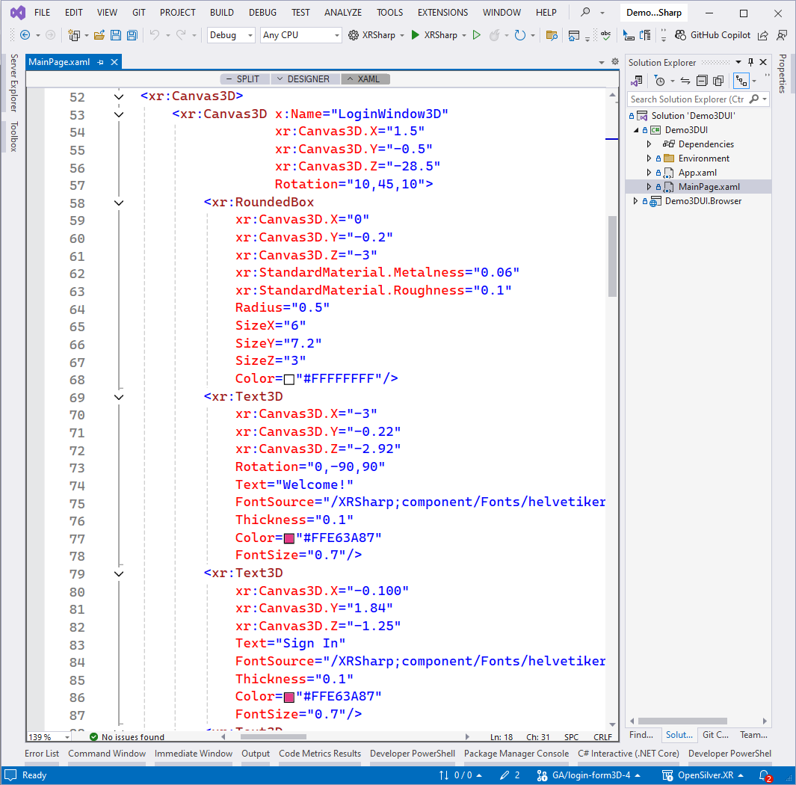
Task: Save the current file with single-disk icon
Action: coord(116,35)
